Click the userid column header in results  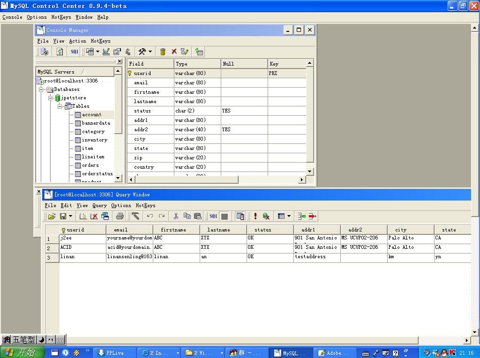tap(82, 230)
